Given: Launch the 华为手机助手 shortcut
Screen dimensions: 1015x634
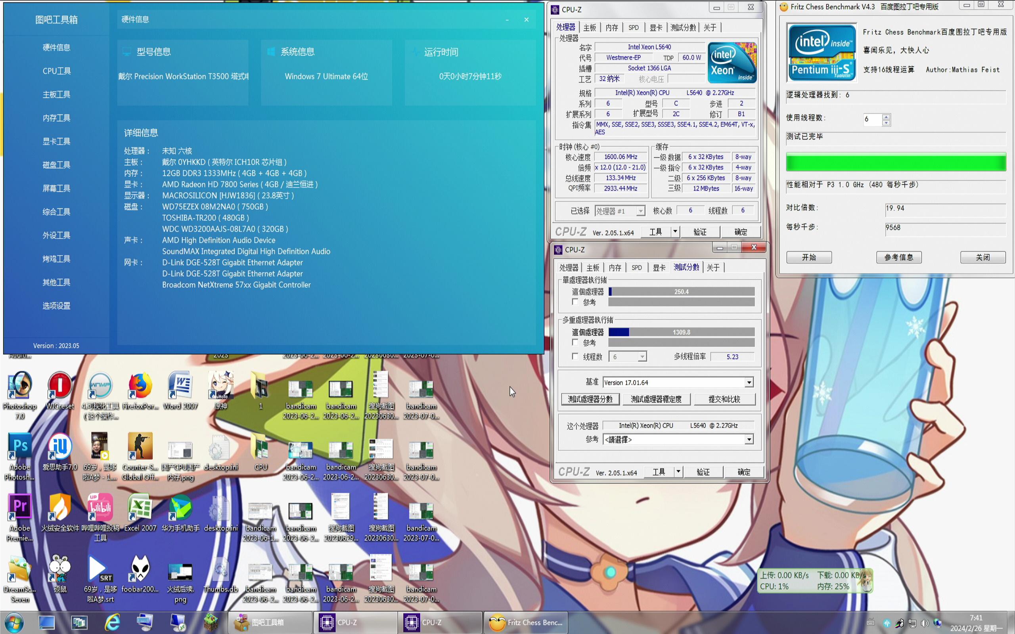Looking at the screenshot, I should [180, 512].
